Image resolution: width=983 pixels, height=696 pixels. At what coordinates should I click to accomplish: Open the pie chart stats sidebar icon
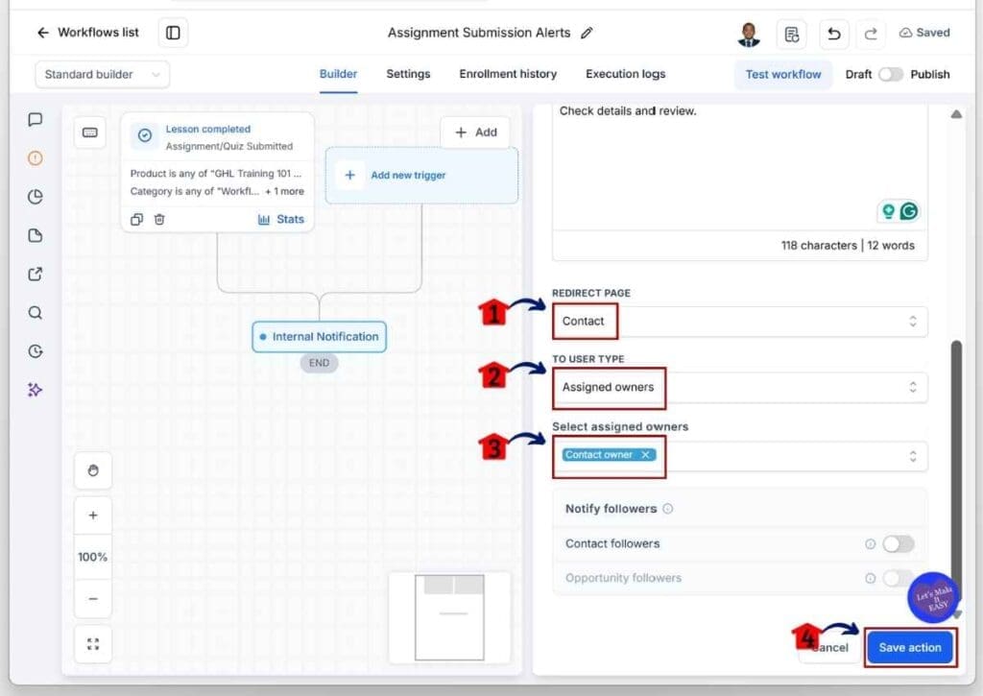tap(36, 197)
